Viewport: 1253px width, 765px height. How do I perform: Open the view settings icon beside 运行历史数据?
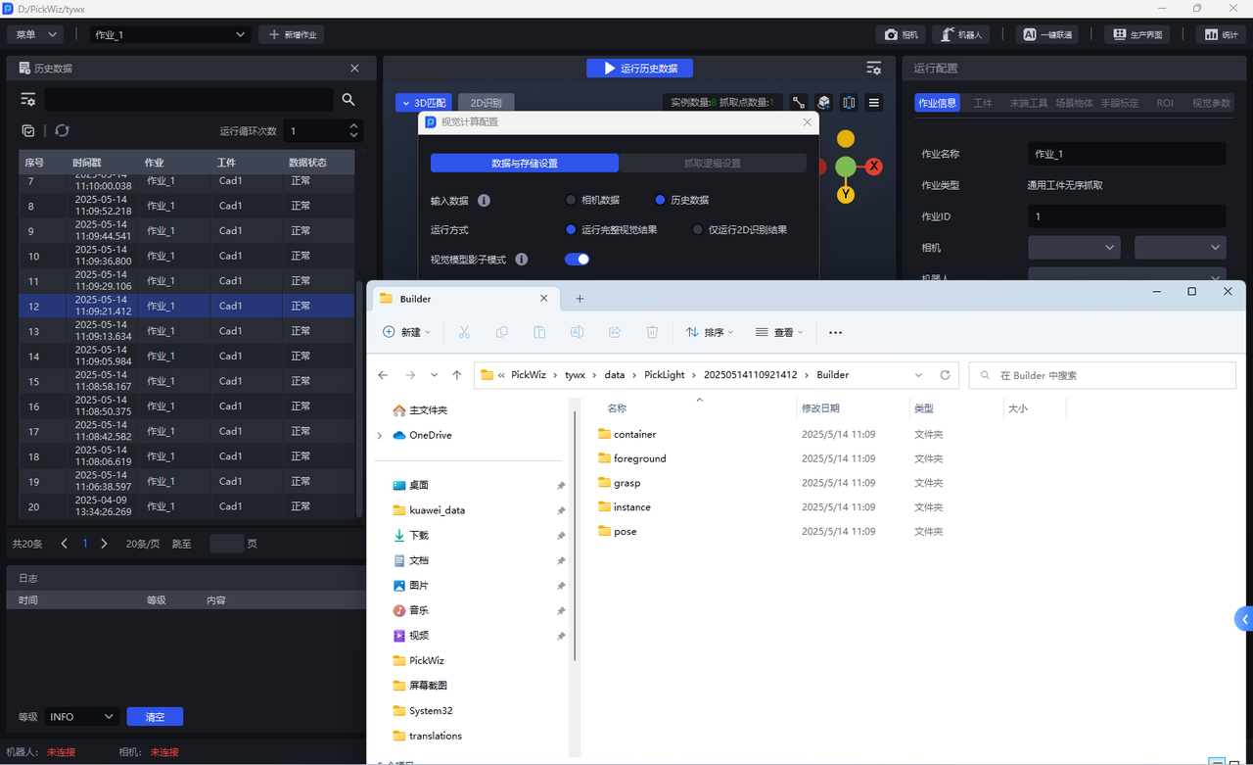[x=873, y=69]
